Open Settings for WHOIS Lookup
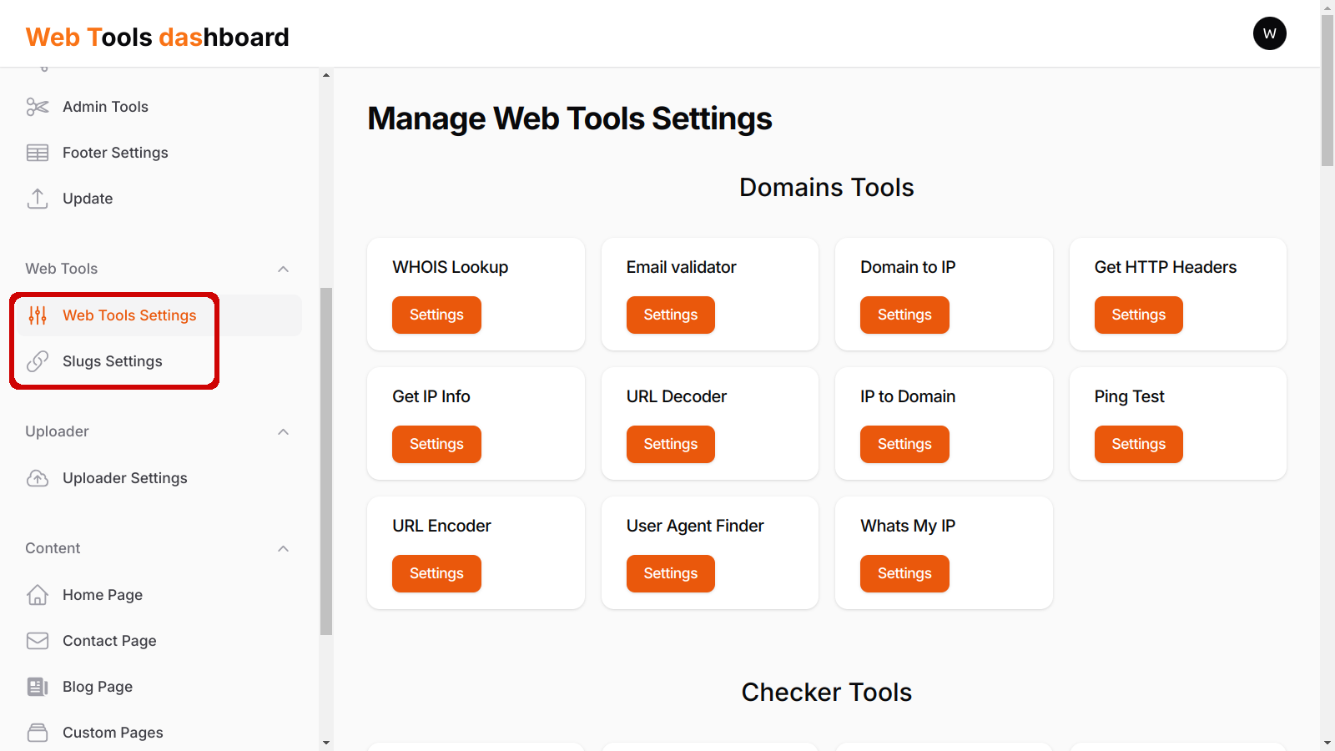 click(x=436, y=315)
